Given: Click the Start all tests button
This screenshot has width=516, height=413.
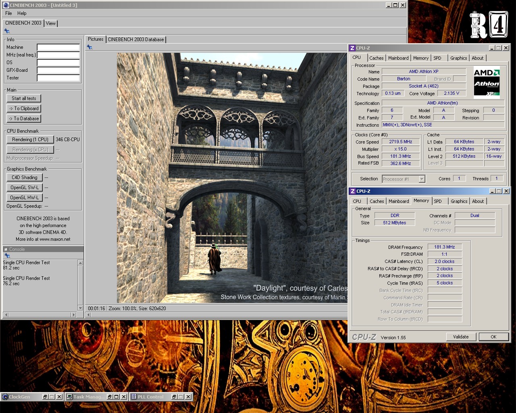Looking at the screenshot, I should [x=24, y=98].
